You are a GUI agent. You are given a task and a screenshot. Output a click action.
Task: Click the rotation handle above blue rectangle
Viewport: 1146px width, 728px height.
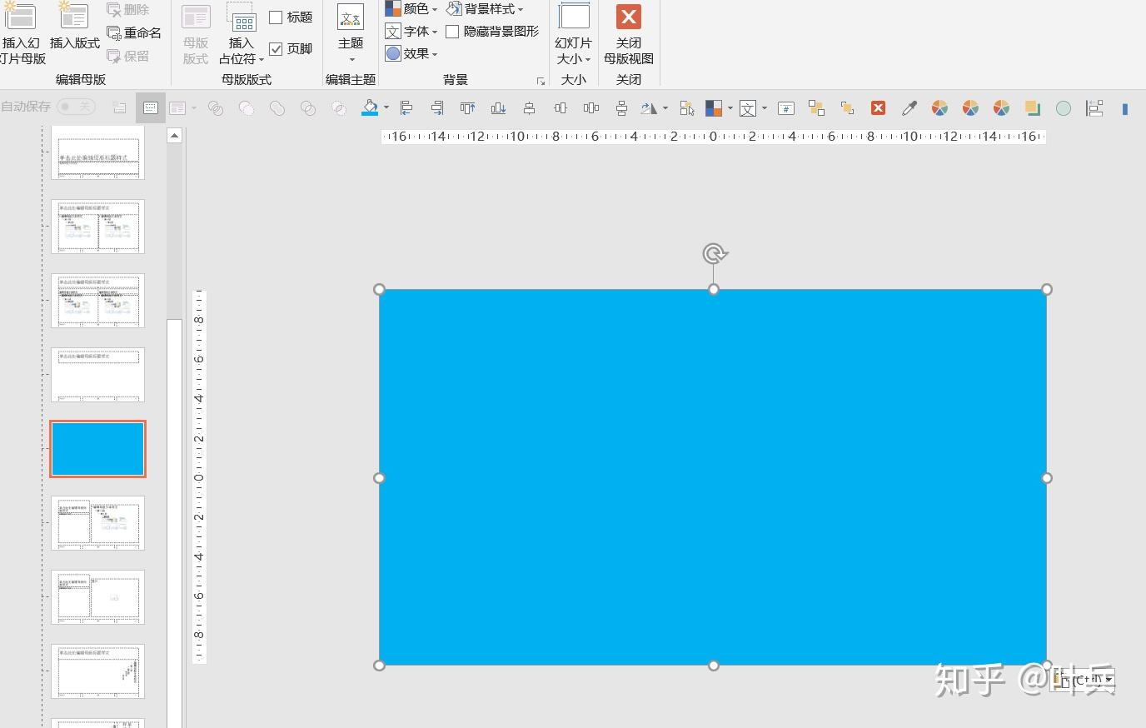coord(715,253)
